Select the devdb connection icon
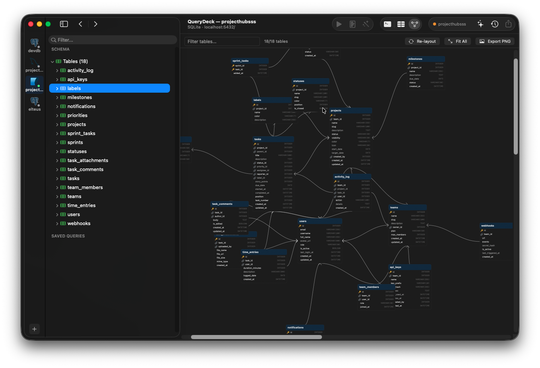This screenshot has height=368, width=540. point(34,45)
